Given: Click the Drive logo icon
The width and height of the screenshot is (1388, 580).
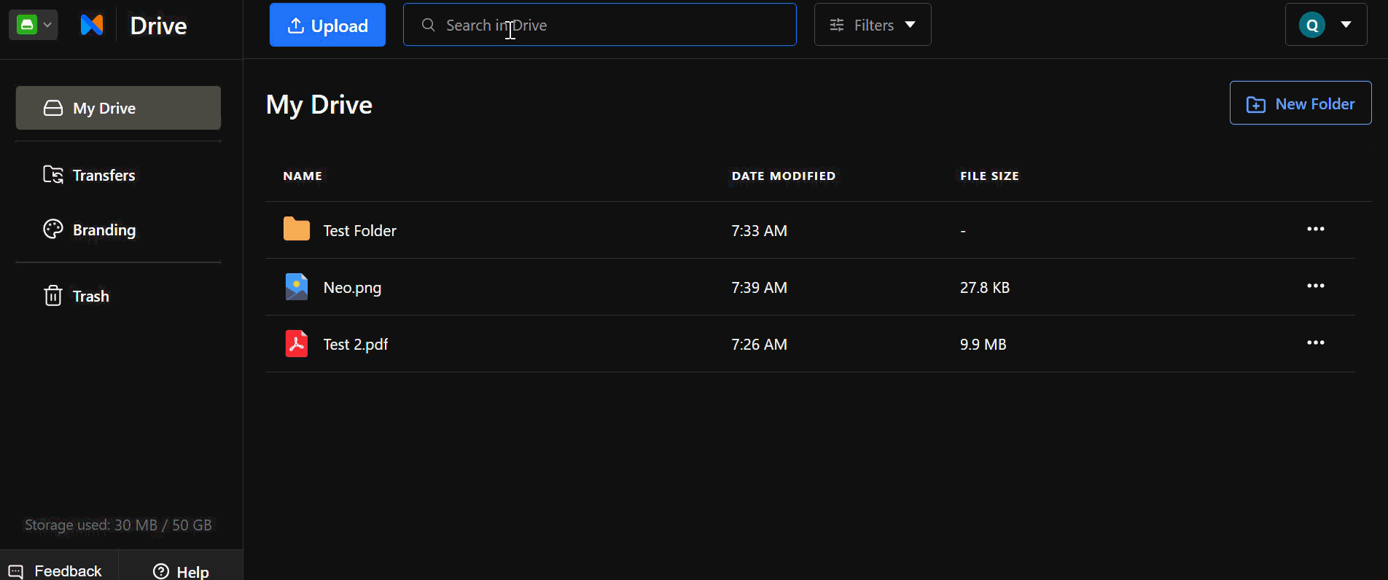Looking at the screenshot, I should point(92,25).
